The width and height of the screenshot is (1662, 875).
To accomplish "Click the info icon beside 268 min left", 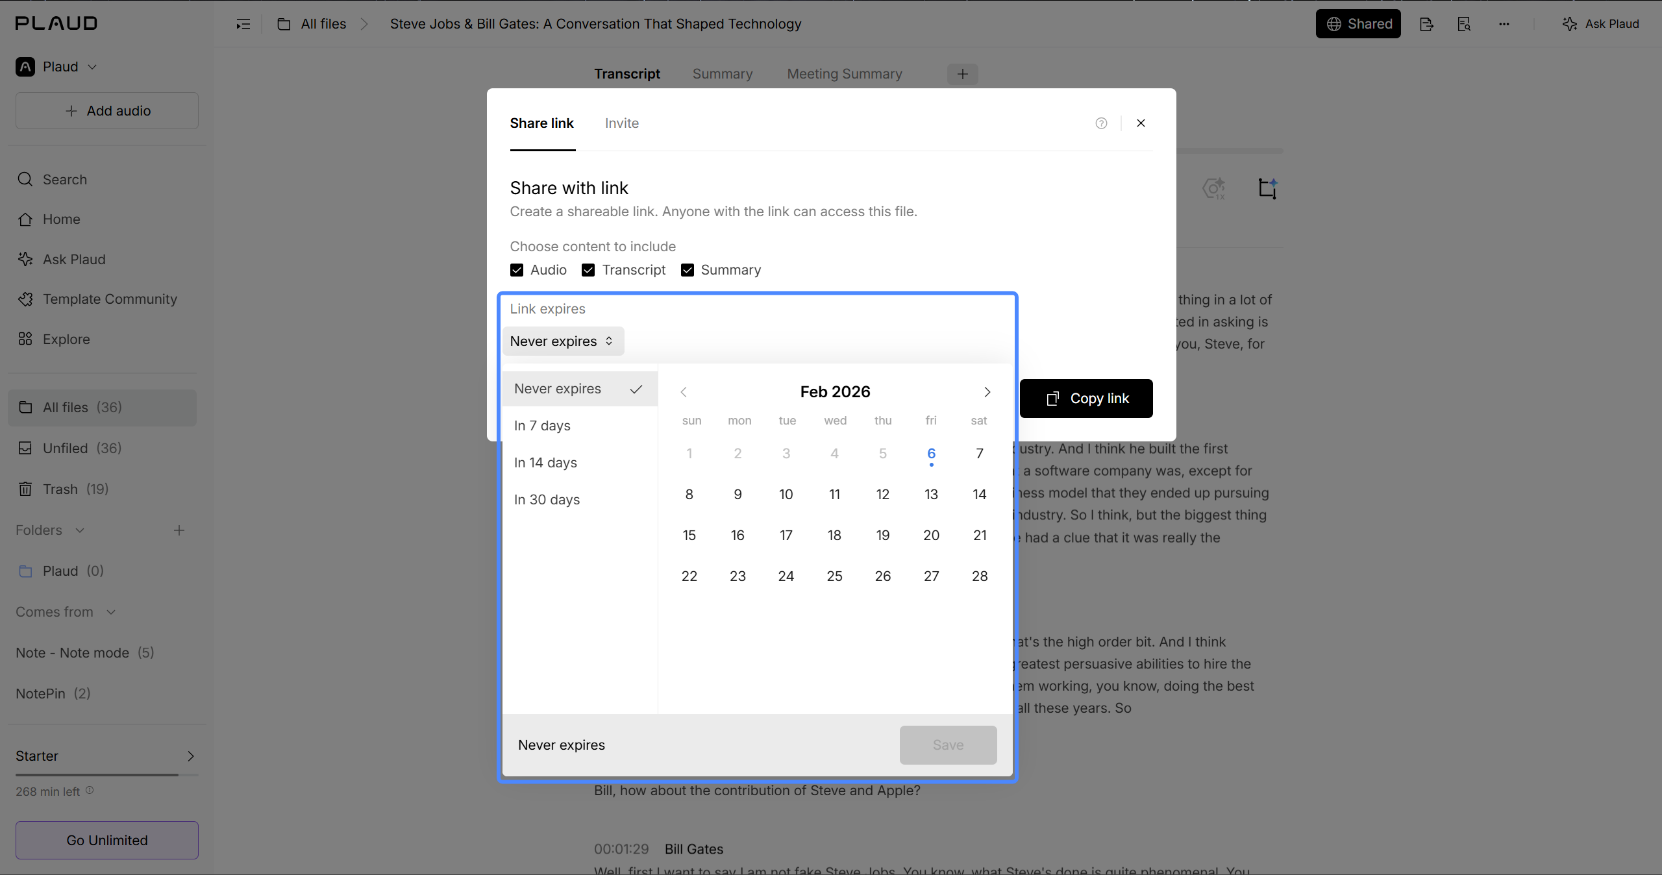I will pos(90,791).
